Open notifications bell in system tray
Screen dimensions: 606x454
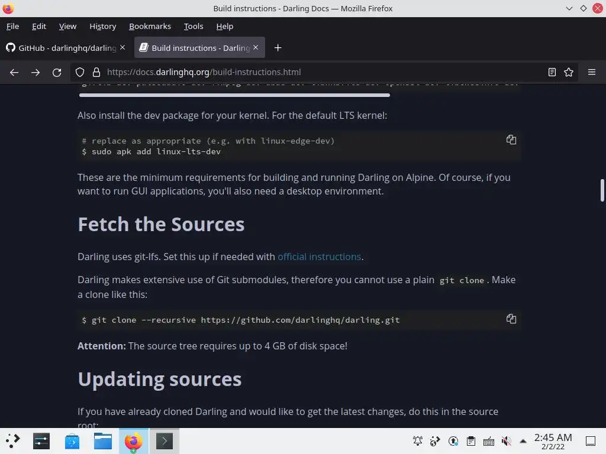tap(417, 441)
